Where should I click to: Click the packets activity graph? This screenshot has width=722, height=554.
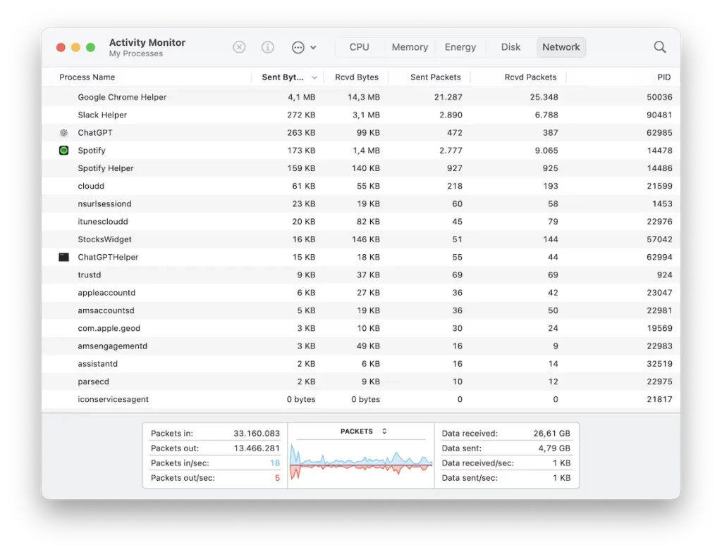tap(361, 462)
